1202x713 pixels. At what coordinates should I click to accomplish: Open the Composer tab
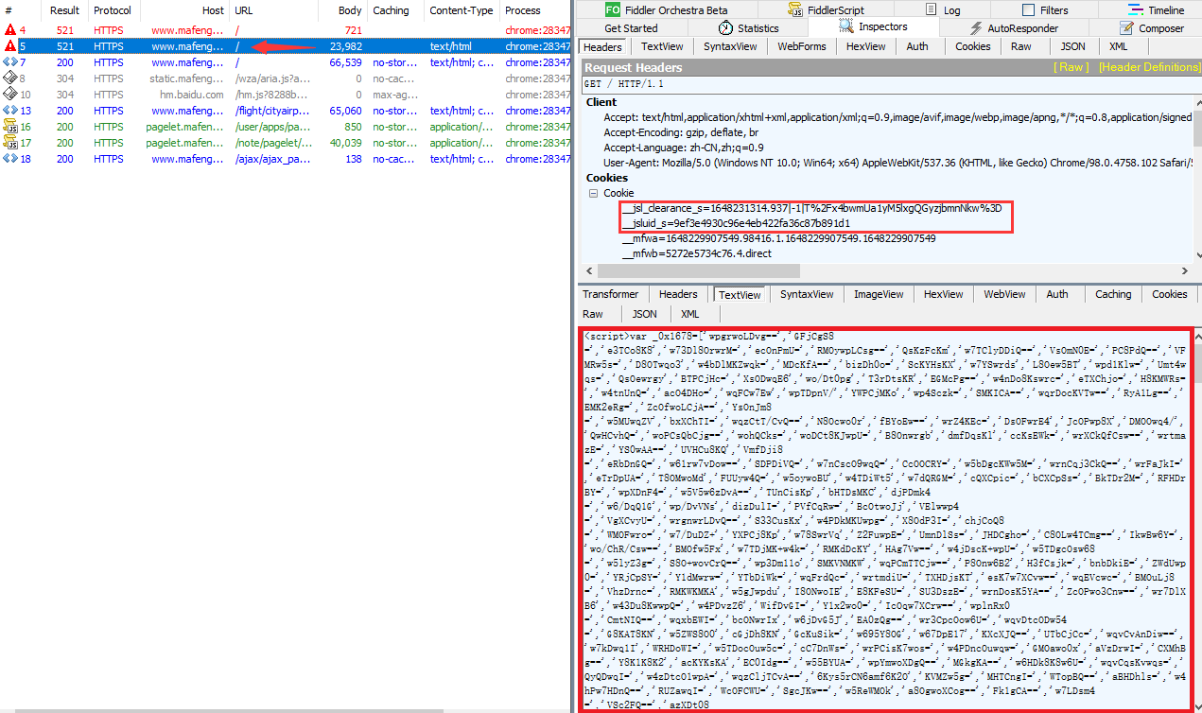click(1160, 28)
